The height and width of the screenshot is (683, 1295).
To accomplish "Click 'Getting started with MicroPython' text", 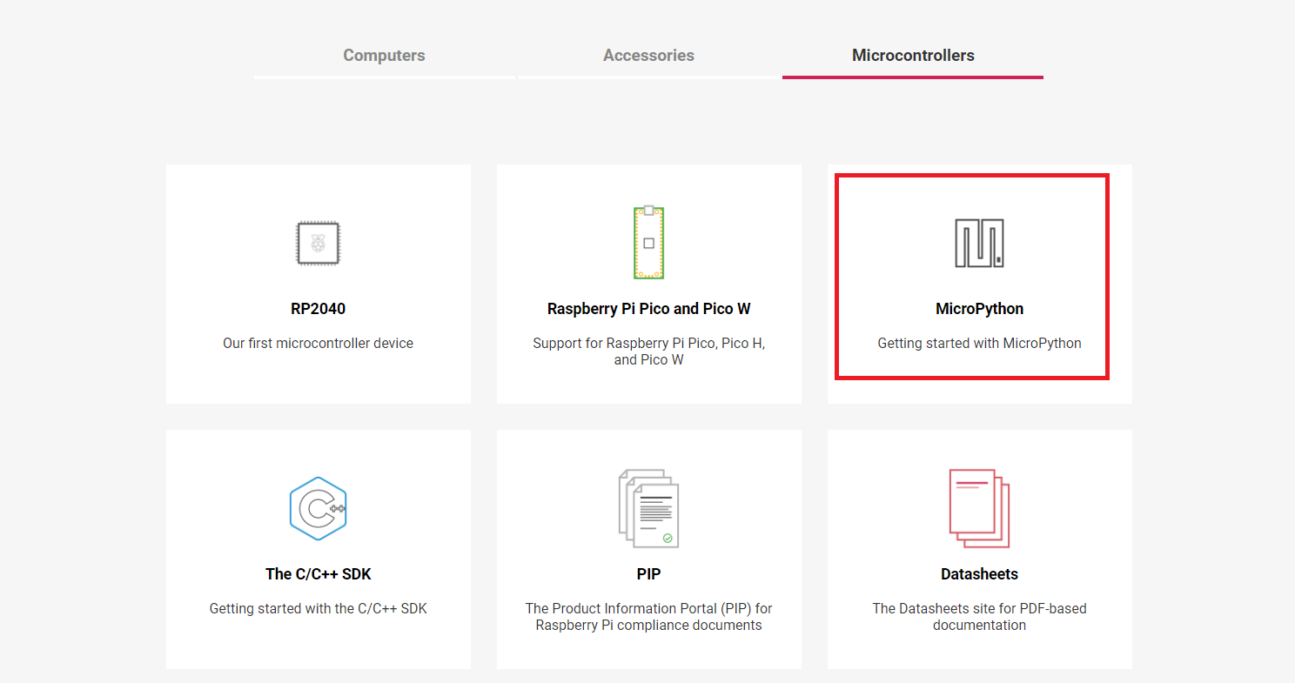I will [x=979, y=344].
